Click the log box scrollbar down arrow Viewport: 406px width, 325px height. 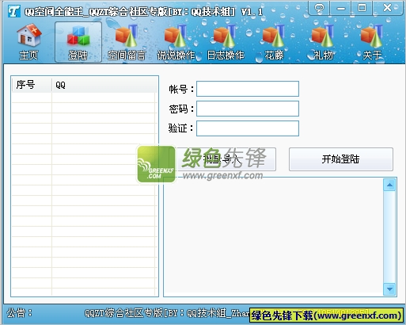click(x=389, y=289)
